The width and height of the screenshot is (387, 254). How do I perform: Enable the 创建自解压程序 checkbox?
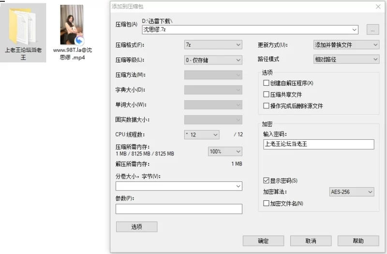[x=266, y=83]
